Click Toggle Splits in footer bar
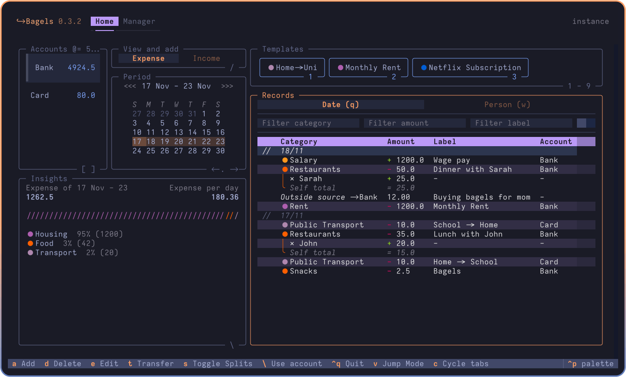Viewport: 626px width, 377px height. (218, 364)
